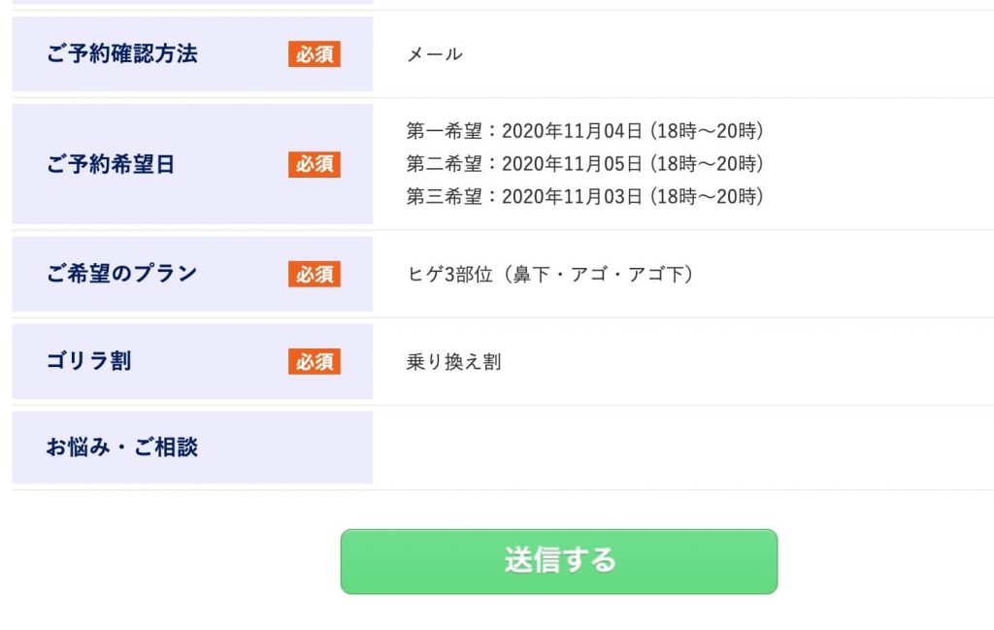
Task: Click the first-choice date 2020年11月04日
Action: pos(572,131)
